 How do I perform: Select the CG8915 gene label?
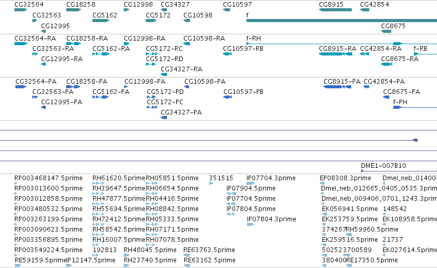point(331,5)
